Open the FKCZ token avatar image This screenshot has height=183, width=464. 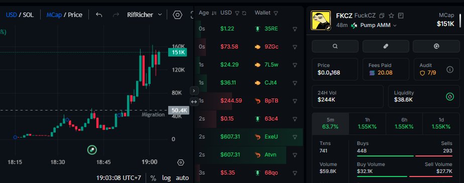[321, 20]
